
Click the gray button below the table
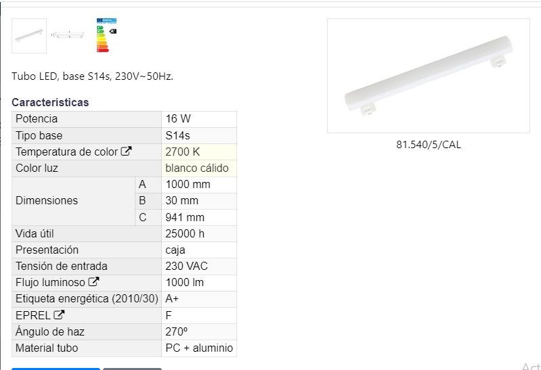132,369
